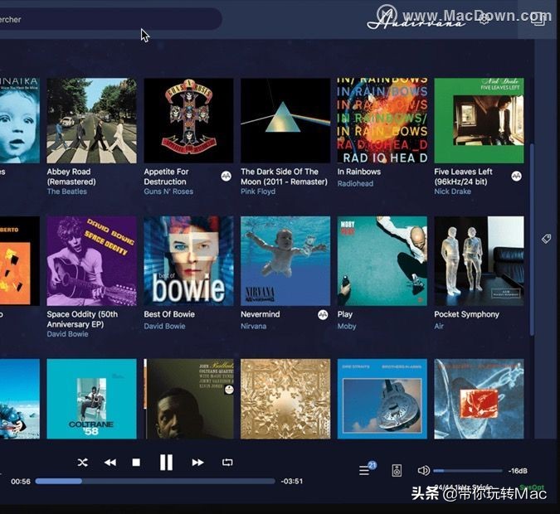This screenshot has height=514, width=560.
Task: Open the Pocket Symphony album cover
Action: (x=479, y=261)
